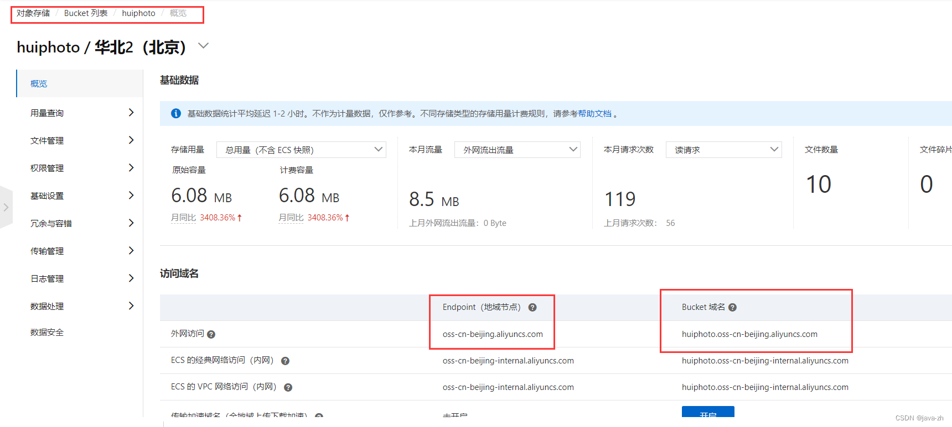Click internal bucket domain in ECS 的经典网络访问 row
Screen dimensions: 952x427
[765, 361]
